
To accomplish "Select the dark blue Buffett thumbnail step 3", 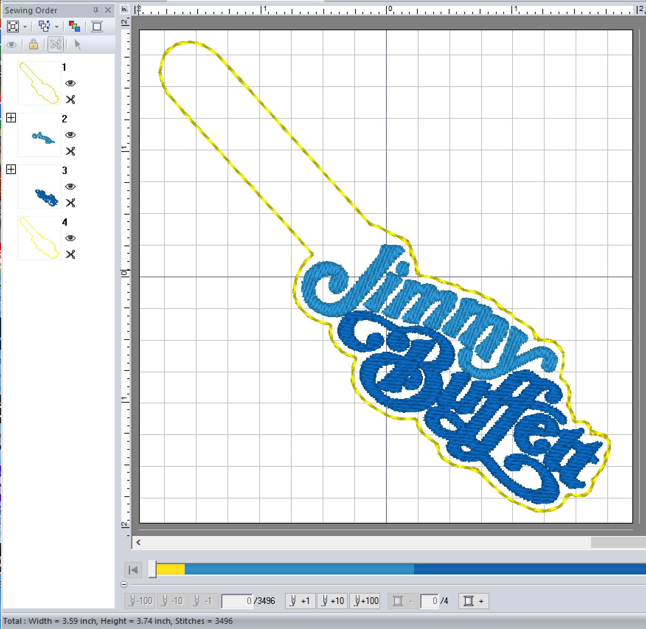I will tap(39, 187).
